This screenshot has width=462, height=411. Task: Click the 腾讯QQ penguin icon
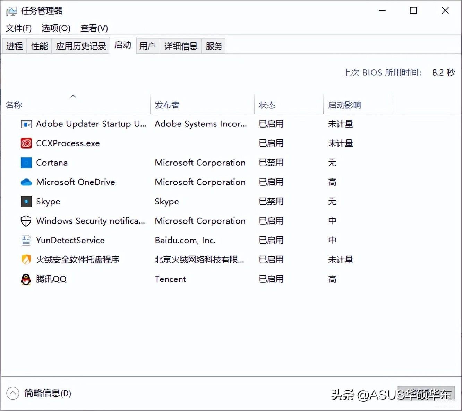(x=26, y=279)
